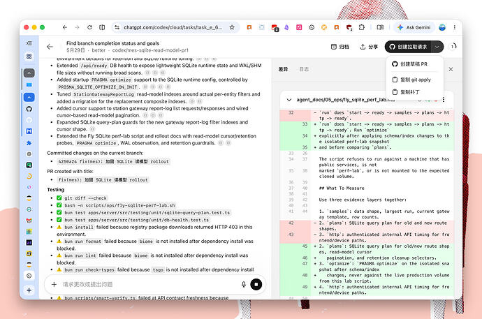Viewport: 482px width, 319px height.
Task: Collapse the vertical tab sidebar toggle
Action: (29, 43)
